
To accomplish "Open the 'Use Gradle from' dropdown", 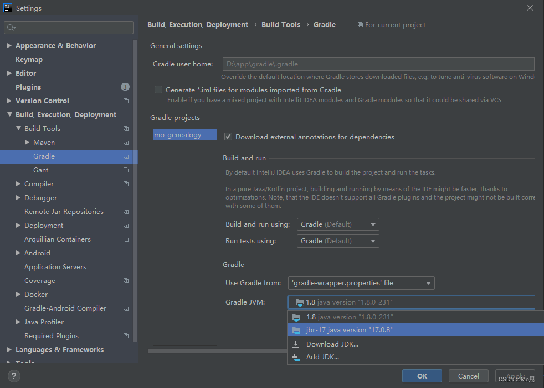I will [428, 282].
